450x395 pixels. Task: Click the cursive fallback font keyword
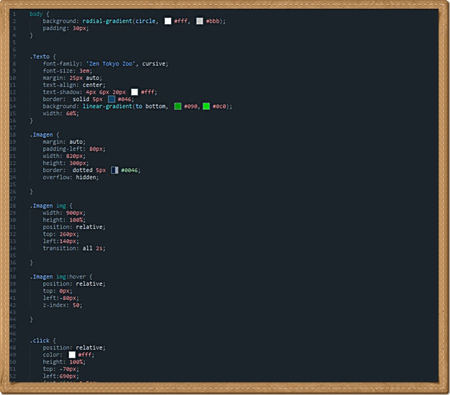click(154, 64)
